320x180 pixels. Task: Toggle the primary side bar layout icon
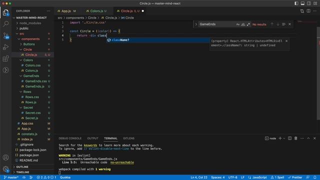pyautogui.click(x=296, y=3)
